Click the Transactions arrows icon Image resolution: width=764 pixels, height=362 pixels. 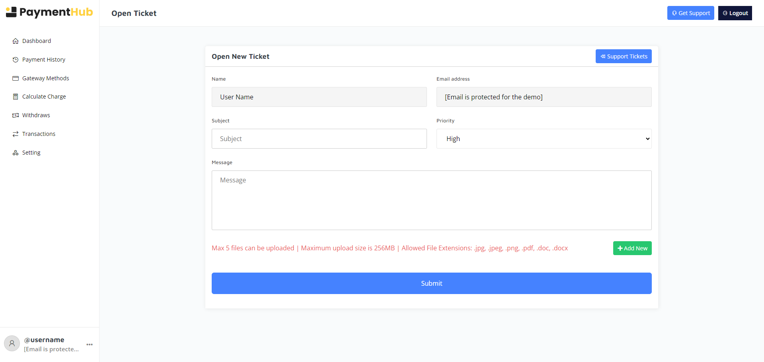16,134
